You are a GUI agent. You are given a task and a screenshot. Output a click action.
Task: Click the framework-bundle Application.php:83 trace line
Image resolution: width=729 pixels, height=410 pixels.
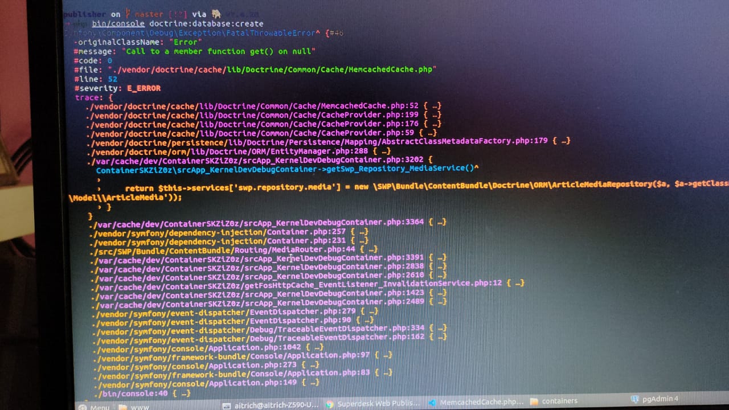[x=243, y=374]
